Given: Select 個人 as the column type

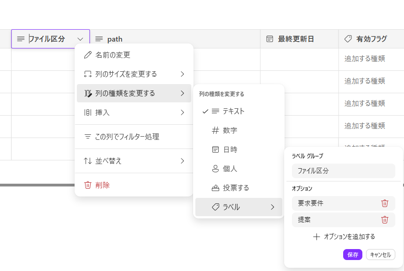Looking at the screenshot, I should point(239,169).
